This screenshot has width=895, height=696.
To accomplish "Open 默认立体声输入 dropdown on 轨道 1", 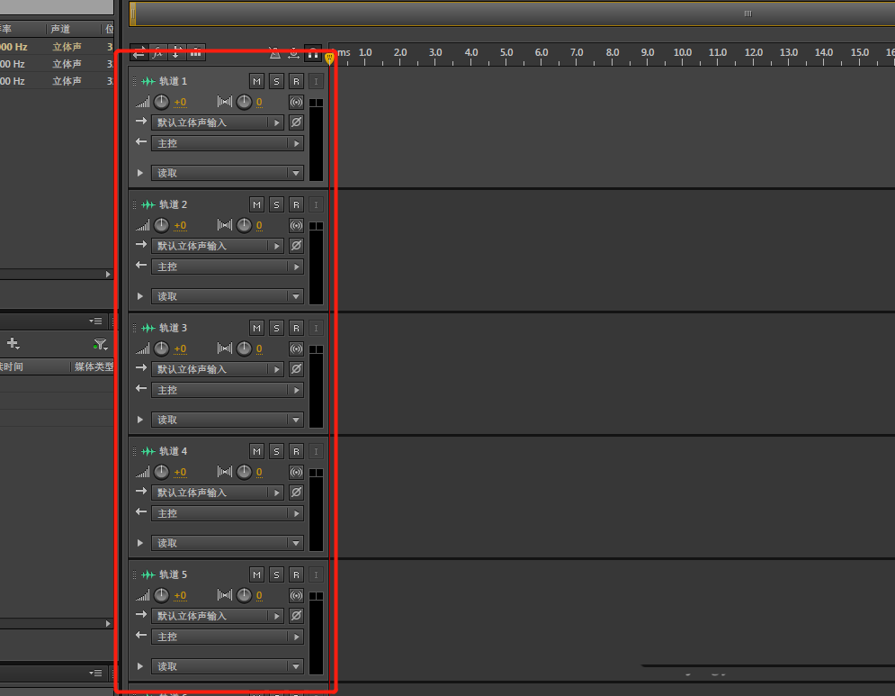I will click(x=277, y=122).
